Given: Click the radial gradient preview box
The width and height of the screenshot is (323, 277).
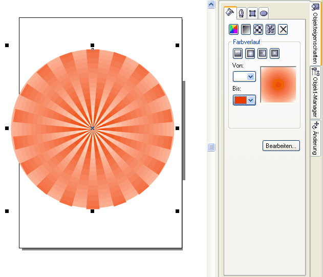Looking at the screenshot, I should [x=278, y=84].
